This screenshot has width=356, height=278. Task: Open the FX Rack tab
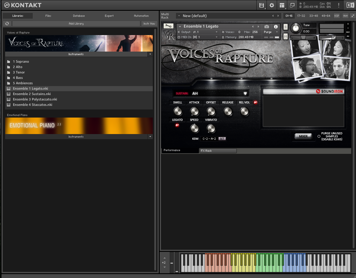pyautogui.click(x=218, y=151)
